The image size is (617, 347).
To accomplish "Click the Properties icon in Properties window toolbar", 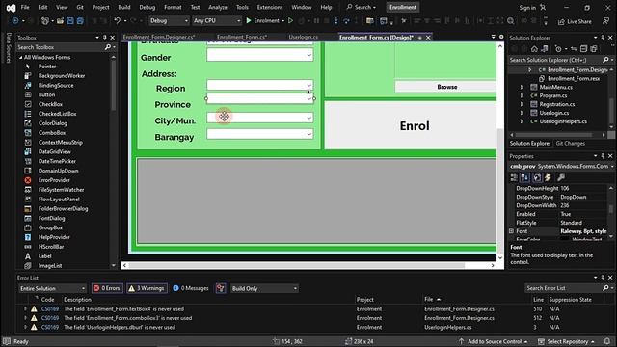I will [x=537, y=177].
